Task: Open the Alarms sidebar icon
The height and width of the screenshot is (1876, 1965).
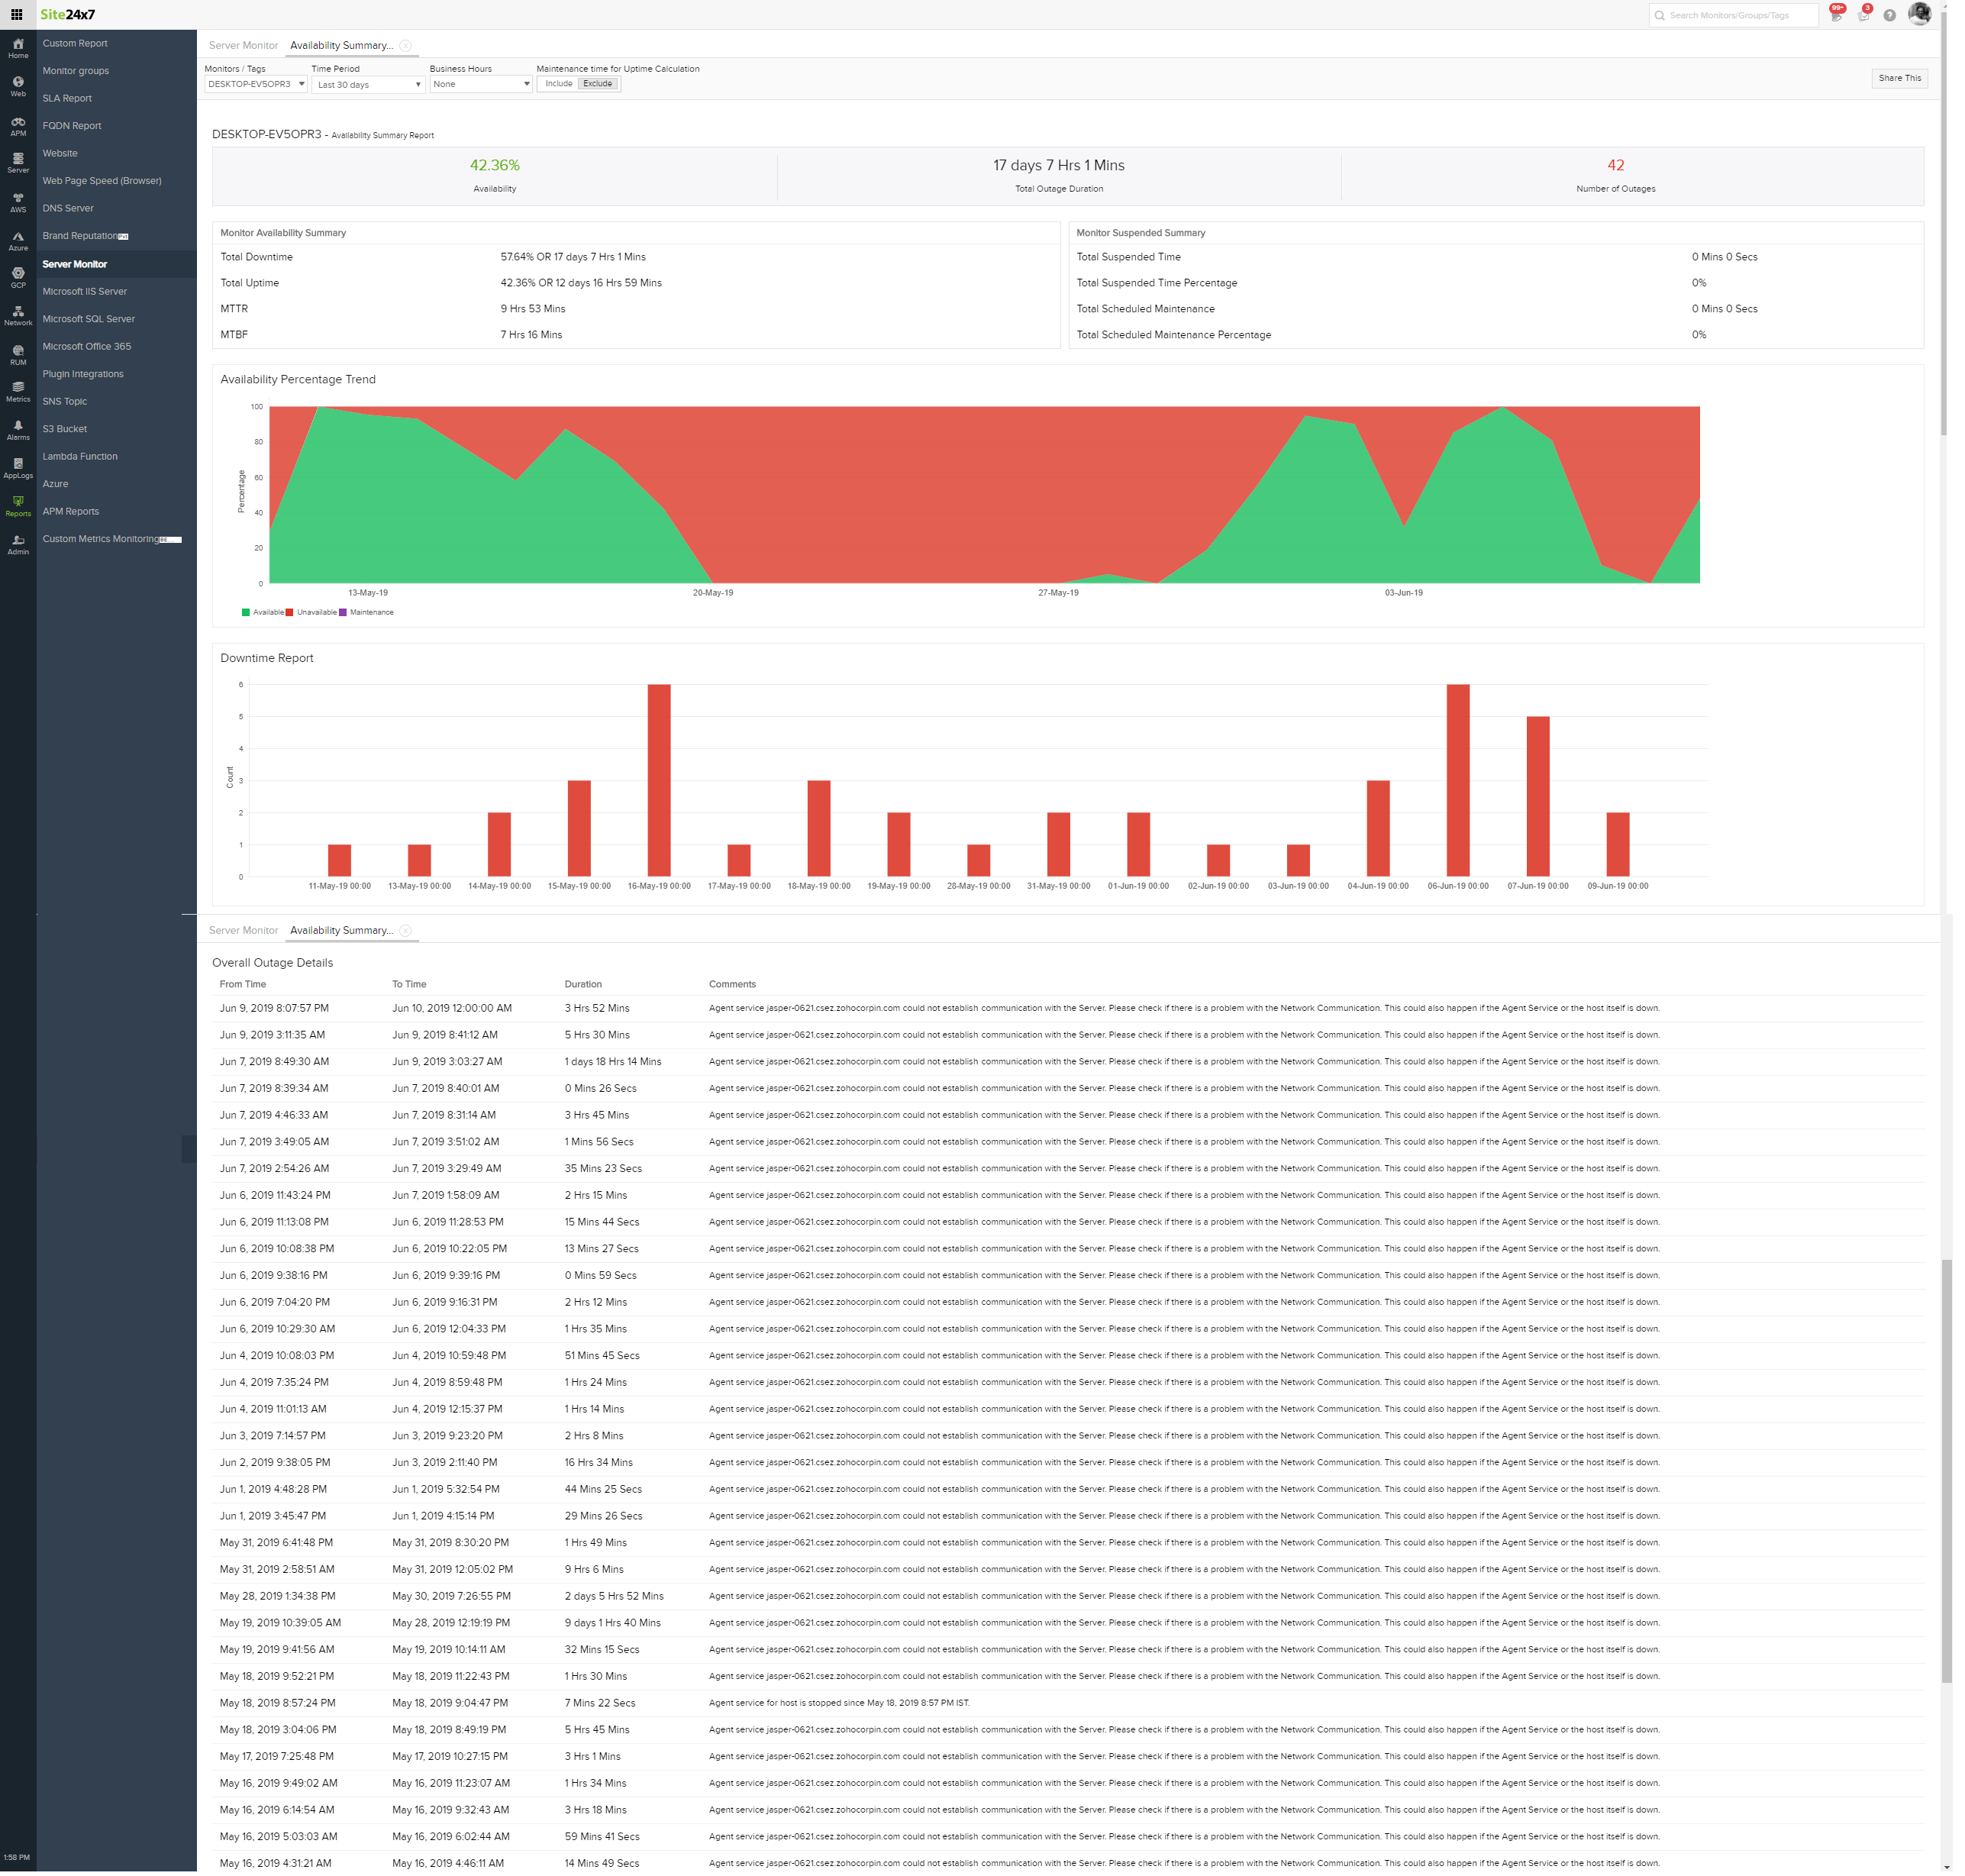Action: (x=18, y=430)
